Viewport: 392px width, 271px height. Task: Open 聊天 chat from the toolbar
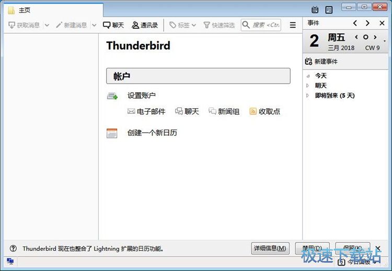[113, 25]
